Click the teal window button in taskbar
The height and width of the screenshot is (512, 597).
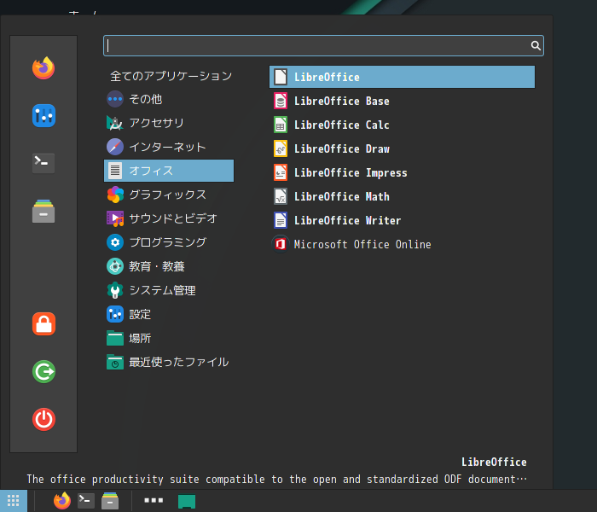pos(187,501)
